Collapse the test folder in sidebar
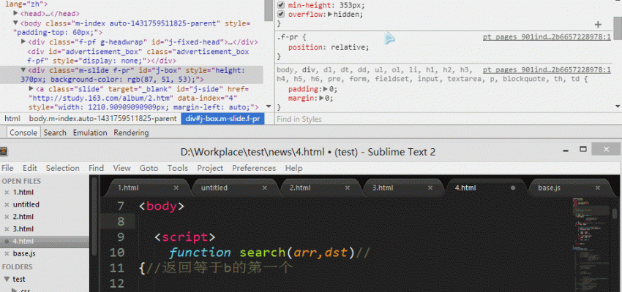Viewport: 622px width, 292px height. click(7, 280)
